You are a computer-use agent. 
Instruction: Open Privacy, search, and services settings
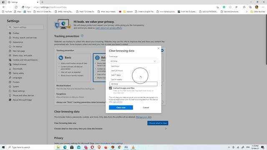tap(25, 37)
